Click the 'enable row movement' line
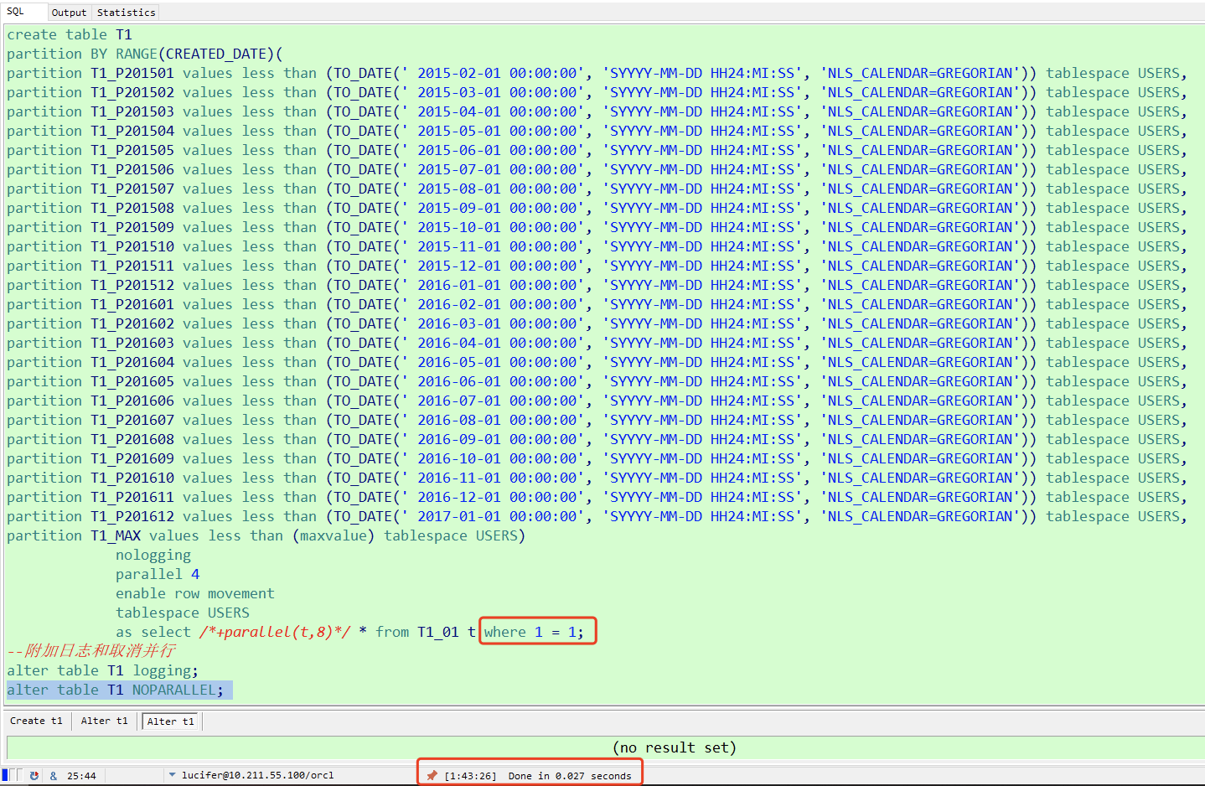Viewport: 1205px width, 786px height. (x=195, y=593)
